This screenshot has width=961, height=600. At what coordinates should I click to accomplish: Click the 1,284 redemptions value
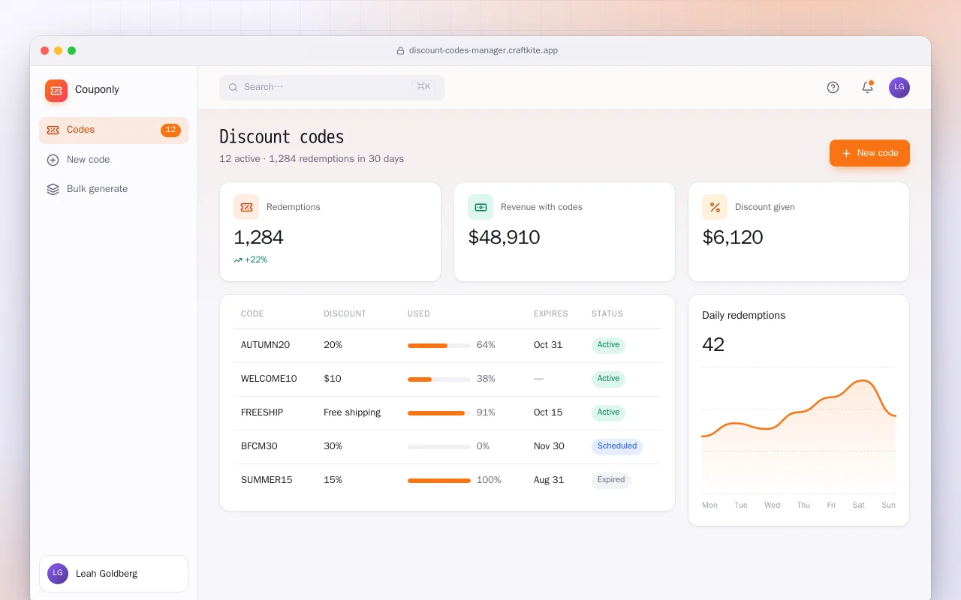click(x=258, y=238)
